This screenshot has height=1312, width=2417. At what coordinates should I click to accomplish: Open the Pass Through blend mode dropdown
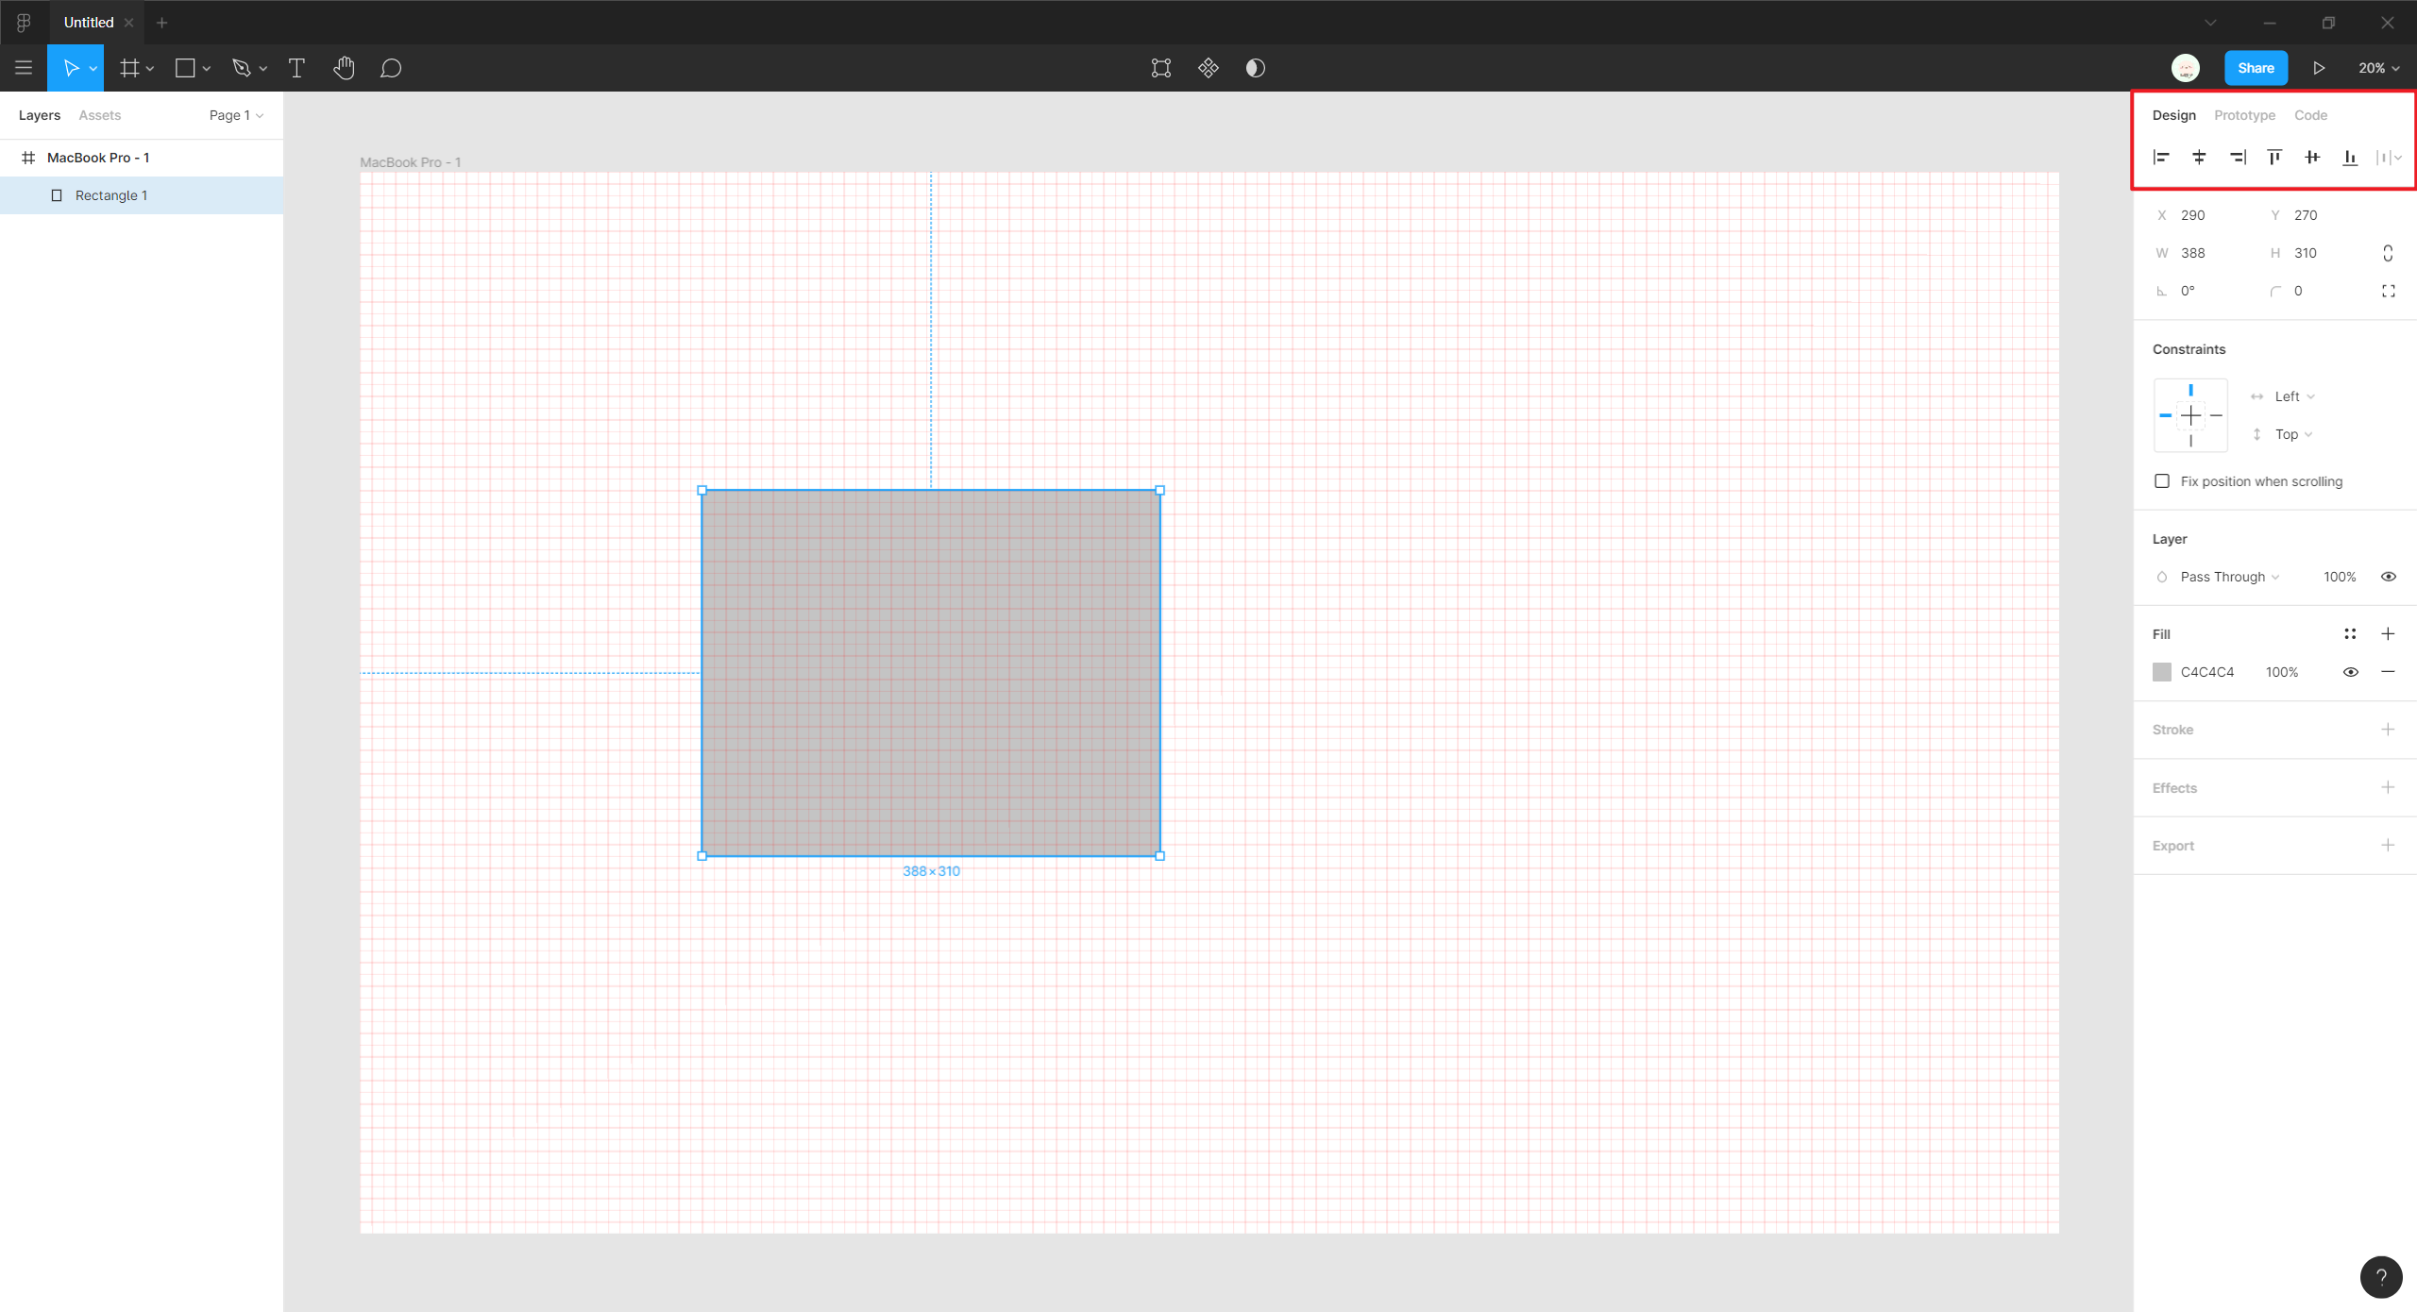(x=2229, y=577)
